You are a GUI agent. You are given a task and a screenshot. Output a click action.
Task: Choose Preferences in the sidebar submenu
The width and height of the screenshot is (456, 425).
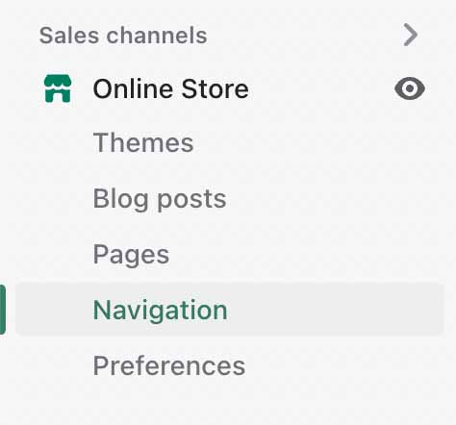pyautogui.click(x=169, y=365)
